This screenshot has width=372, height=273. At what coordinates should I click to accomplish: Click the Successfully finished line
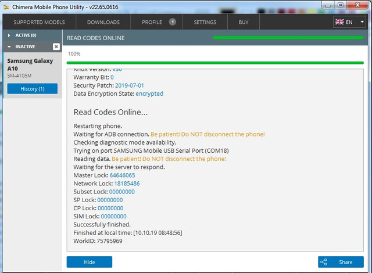click(x=102, y=225)
